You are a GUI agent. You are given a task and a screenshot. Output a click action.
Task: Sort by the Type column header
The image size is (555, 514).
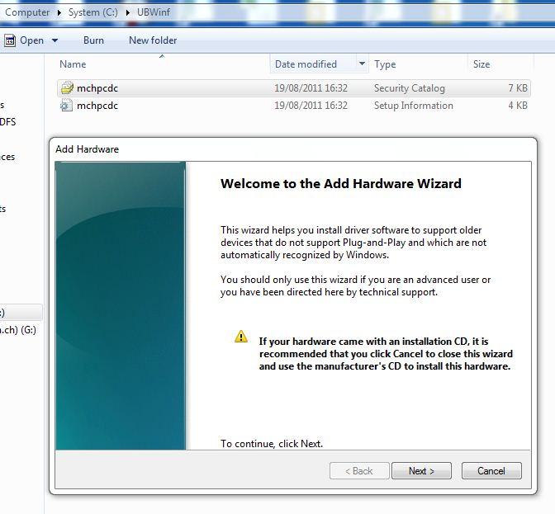click(385, 64)
